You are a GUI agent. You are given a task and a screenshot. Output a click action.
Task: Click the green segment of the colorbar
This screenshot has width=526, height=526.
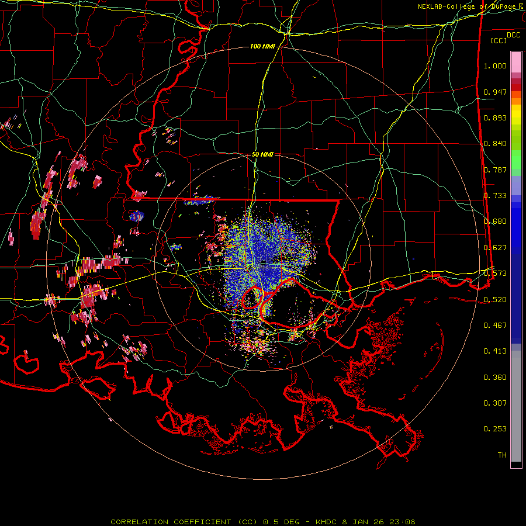pyautogui.click(x=516, y=160)
